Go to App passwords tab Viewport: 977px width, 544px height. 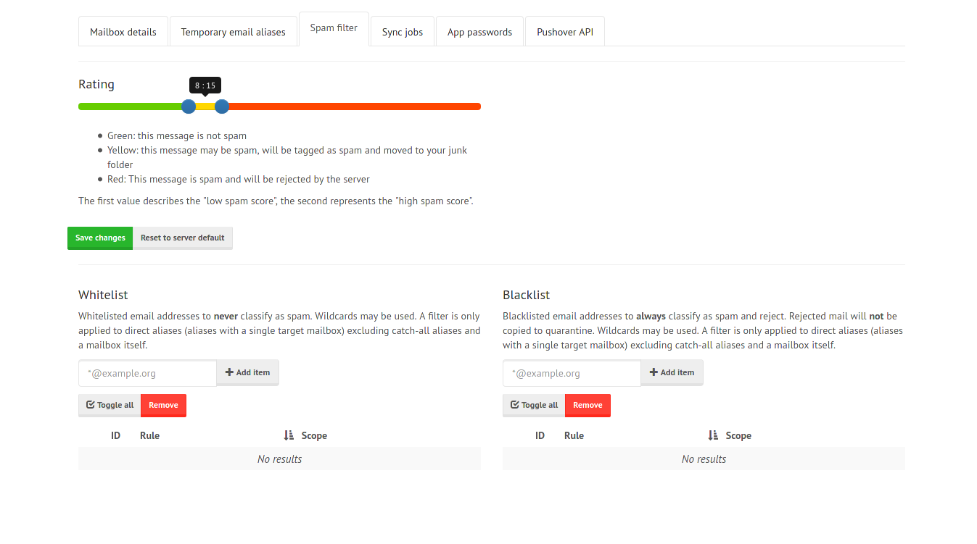pos(479,32)
